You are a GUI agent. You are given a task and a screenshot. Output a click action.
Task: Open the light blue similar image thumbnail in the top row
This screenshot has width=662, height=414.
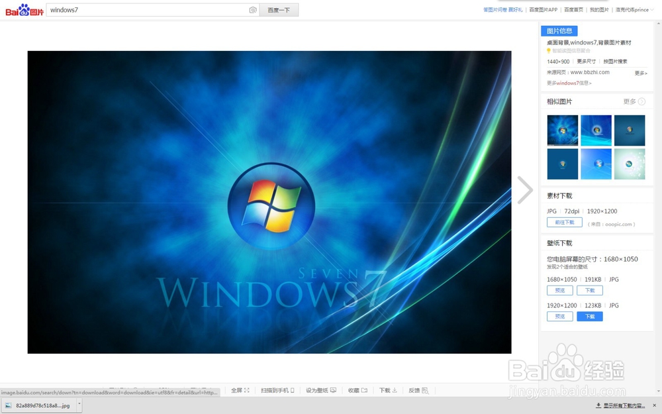click(x=596, y=130)
